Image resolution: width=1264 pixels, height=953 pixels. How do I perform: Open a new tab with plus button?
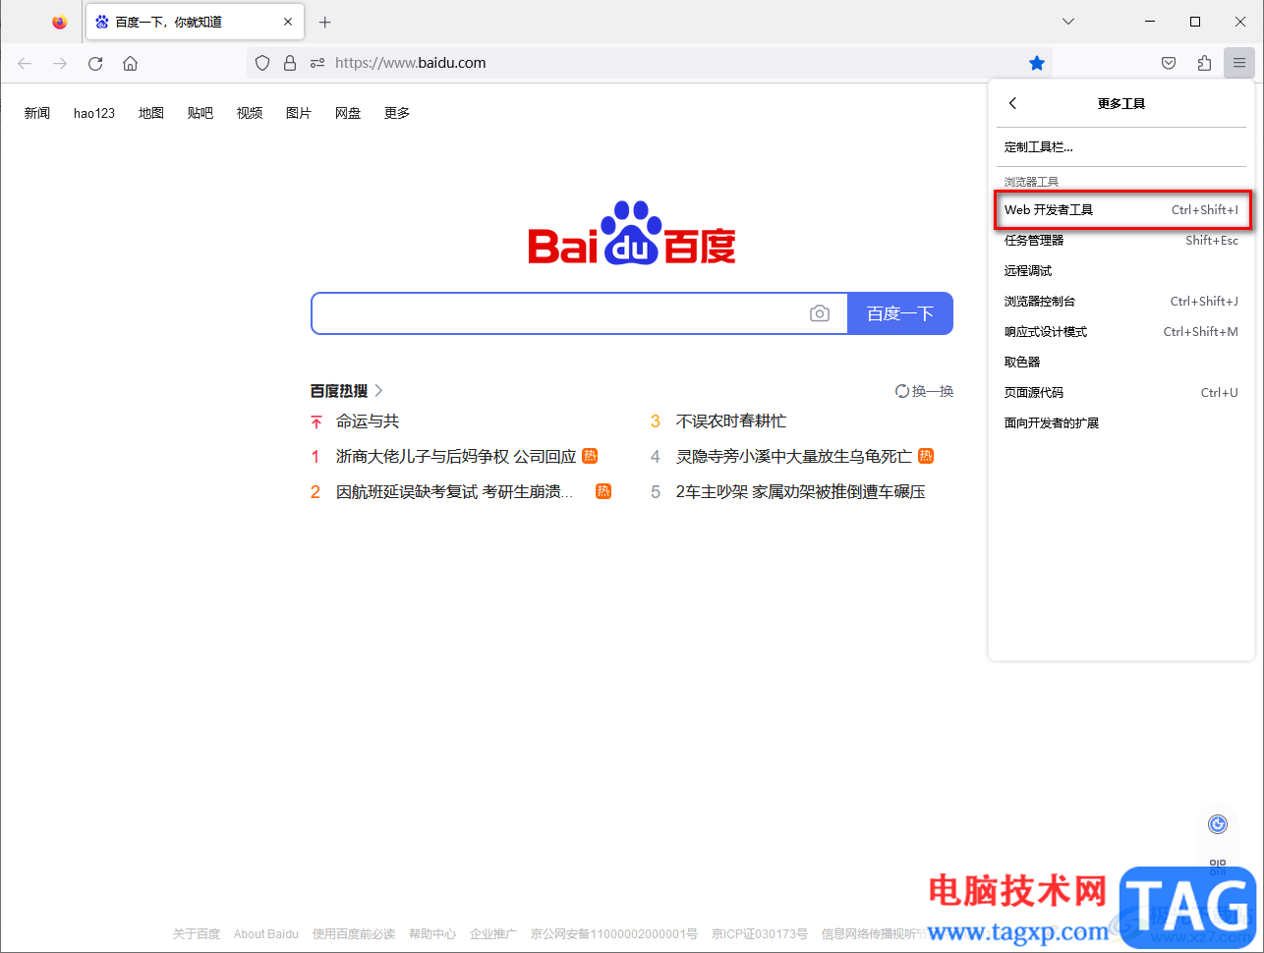[x=325, y=22]
